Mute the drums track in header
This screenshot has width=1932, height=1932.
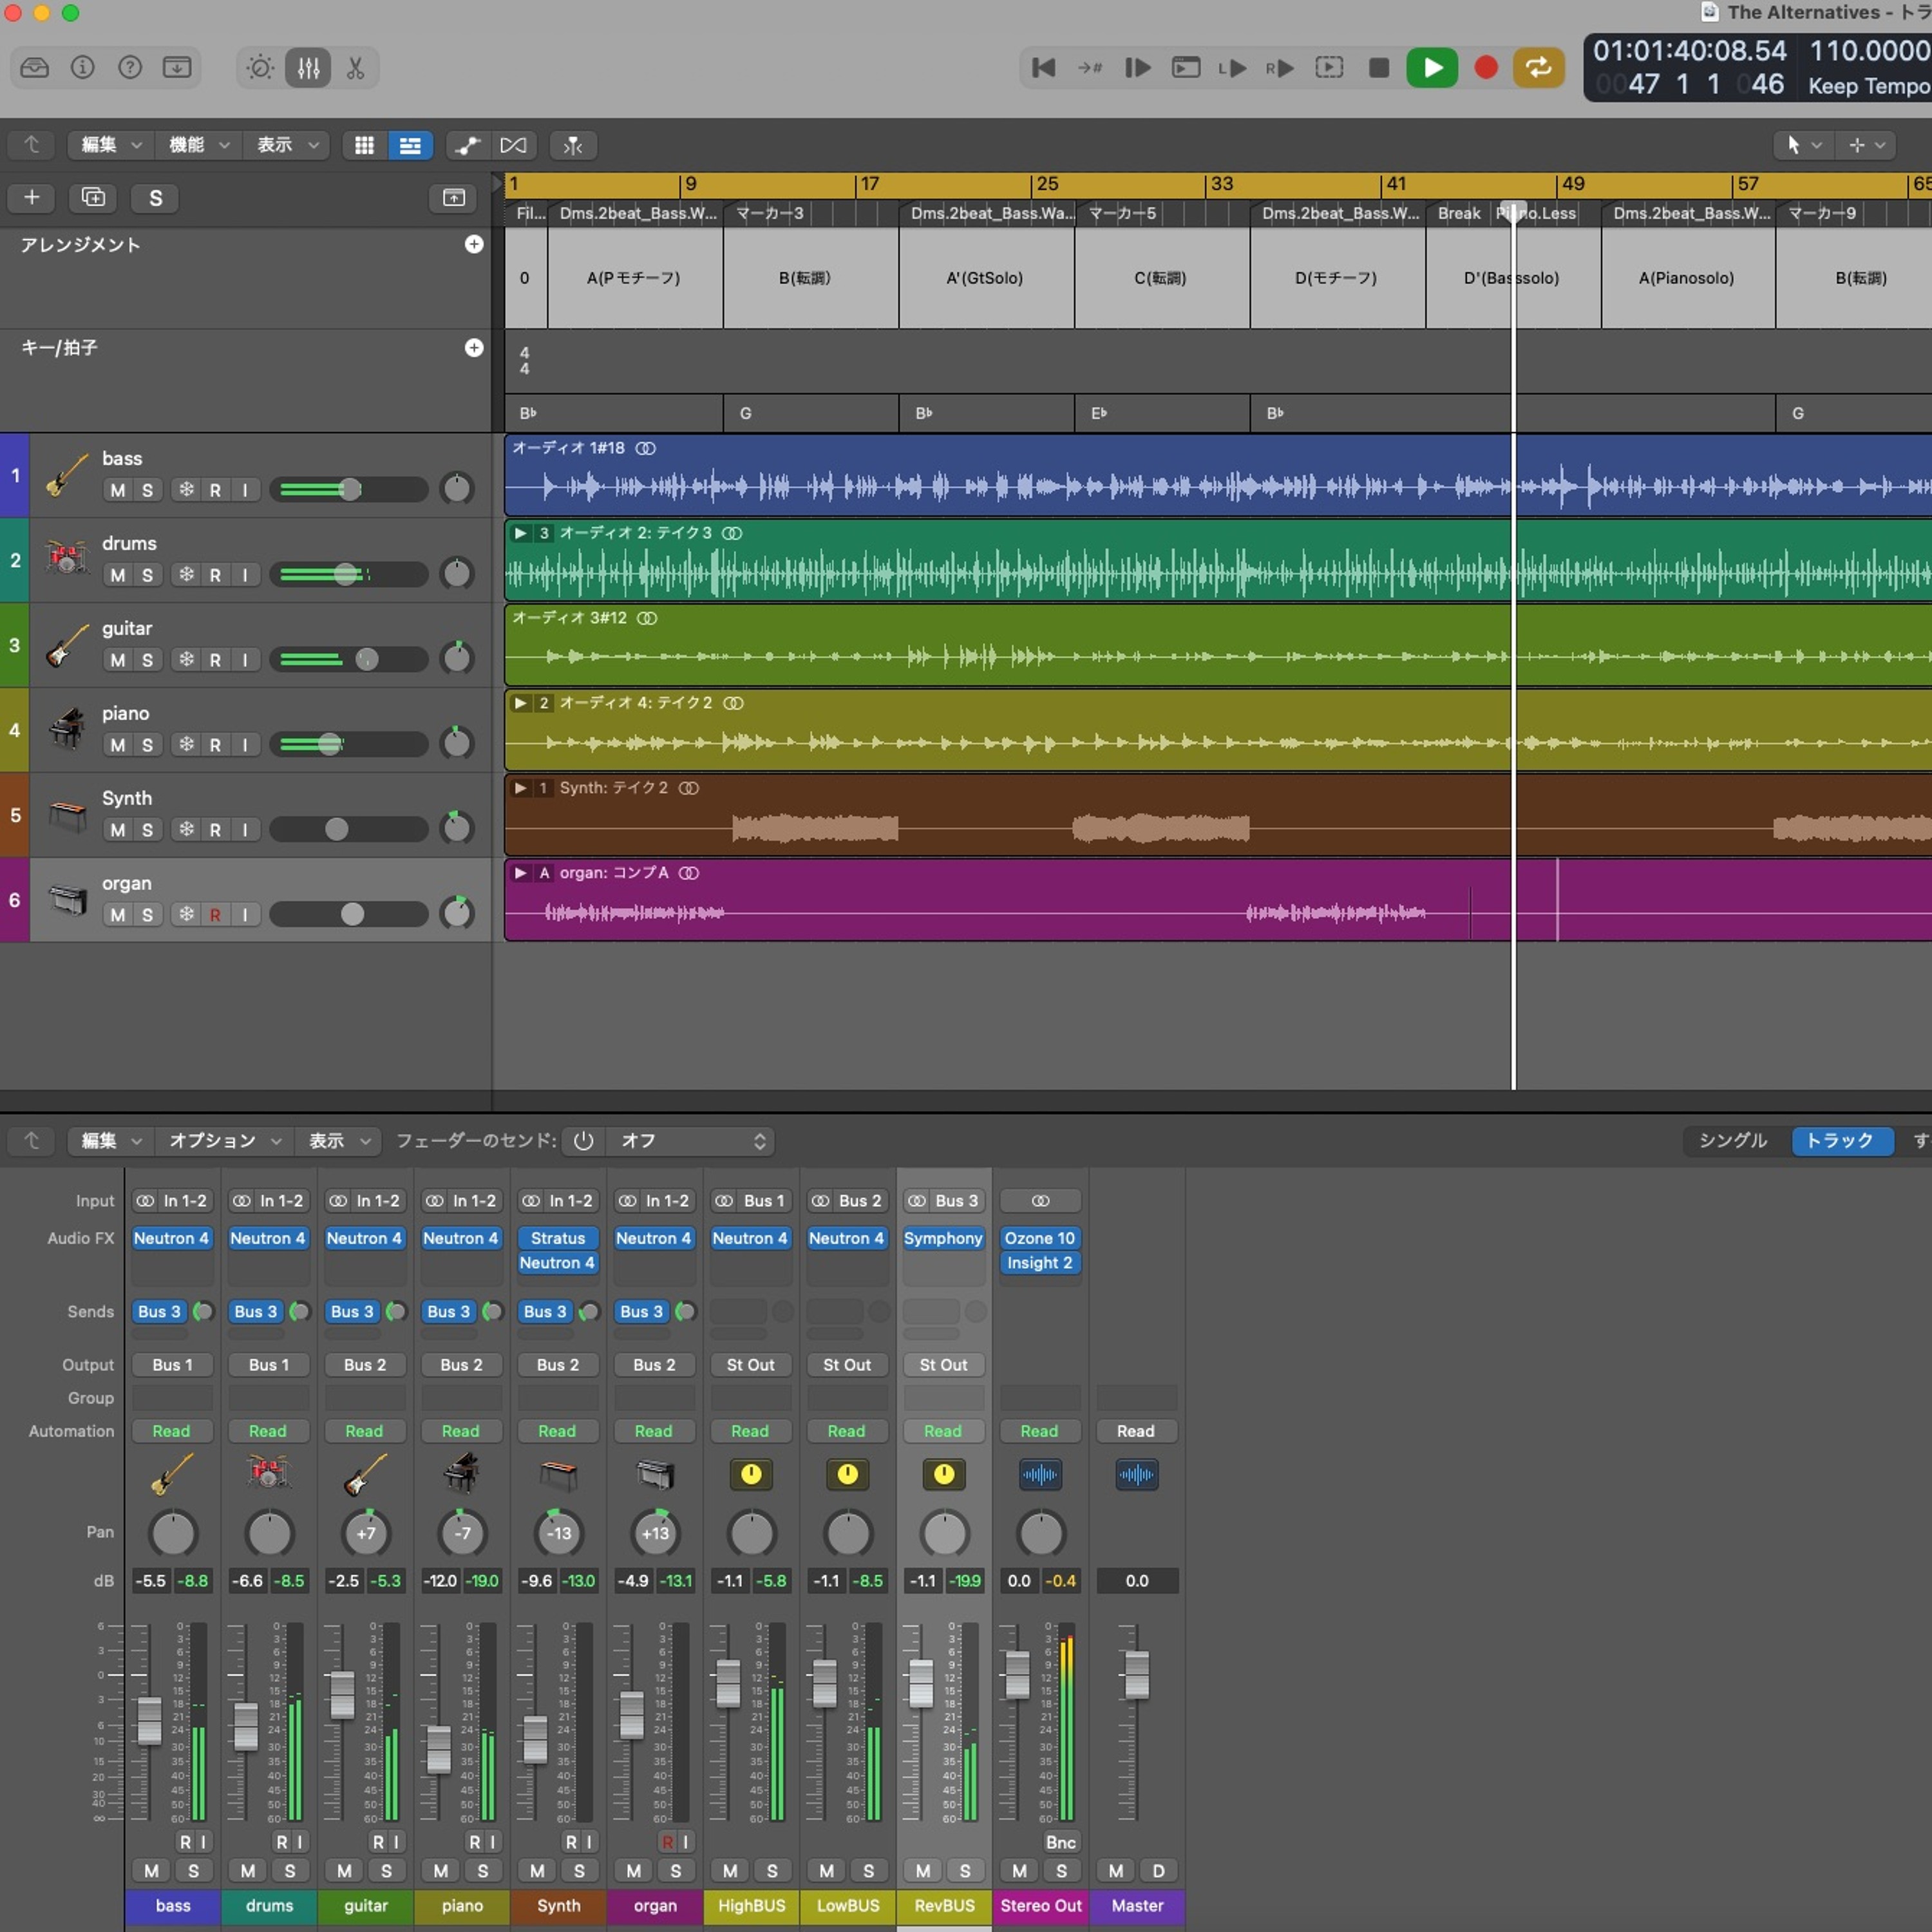click(x=118, y=575)
